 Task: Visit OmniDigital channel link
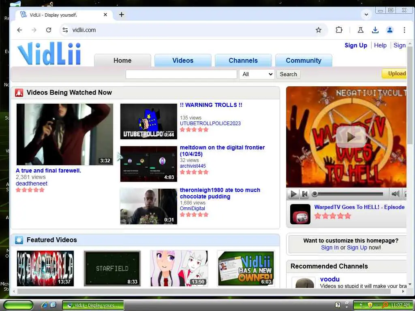pyautogui.click(x=193, y=209)
